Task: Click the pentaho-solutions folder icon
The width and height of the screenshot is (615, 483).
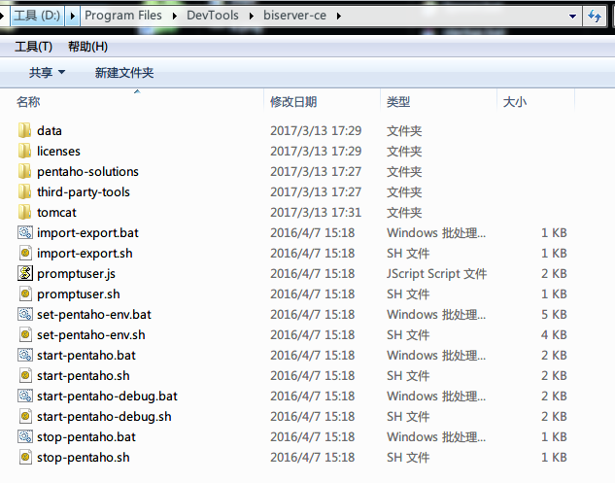Action: [24, 171]
